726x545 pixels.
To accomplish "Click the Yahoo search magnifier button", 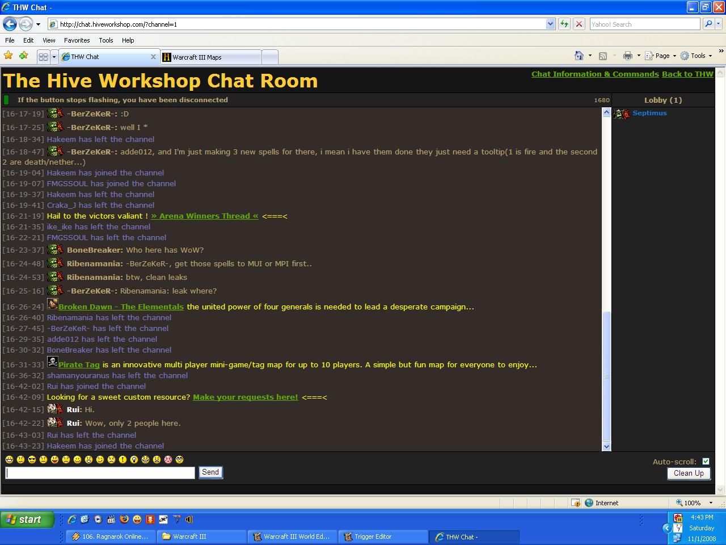I will pyautogui.click(x=708, y=24).
